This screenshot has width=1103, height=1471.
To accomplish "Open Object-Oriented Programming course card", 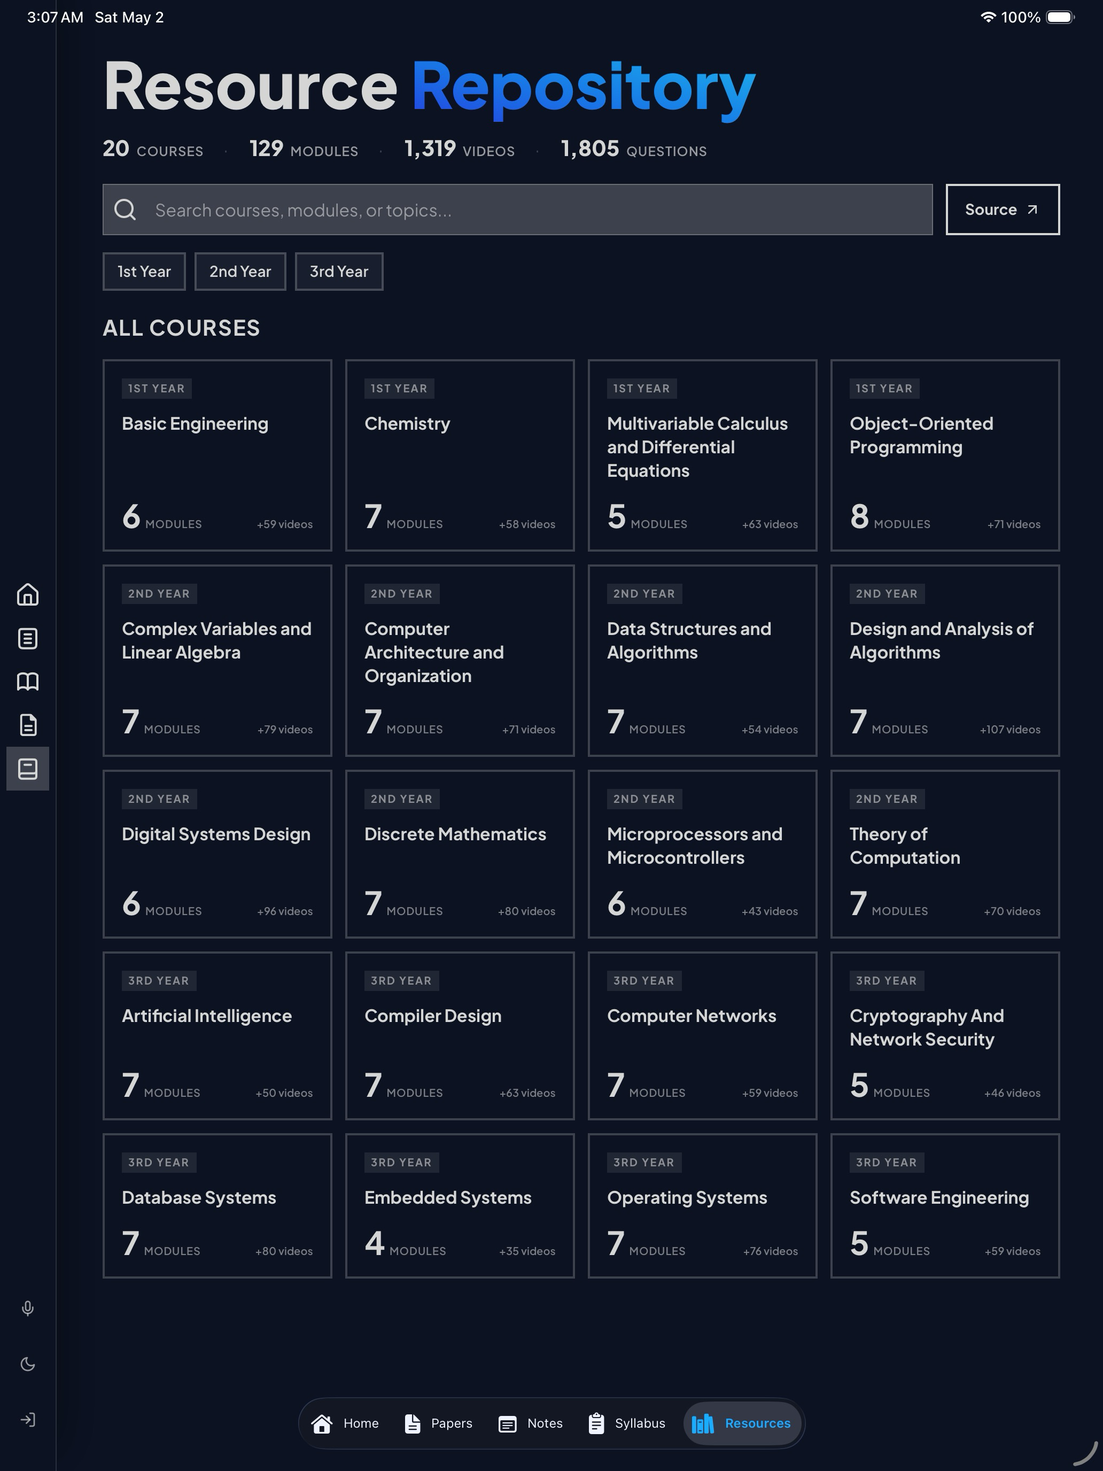I will 945,455.
